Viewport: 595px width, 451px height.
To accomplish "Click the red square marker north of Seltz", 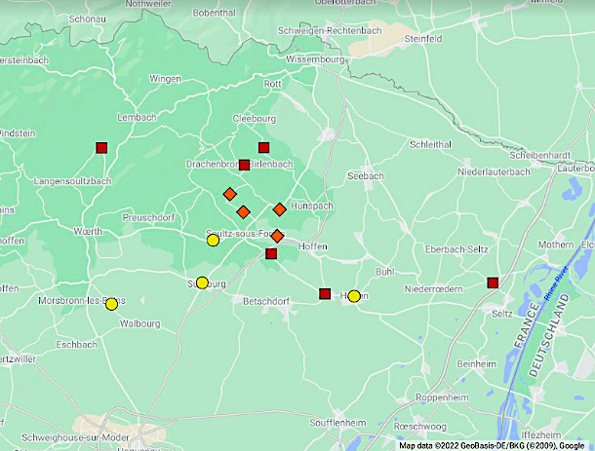I will [x=493, y=283].
